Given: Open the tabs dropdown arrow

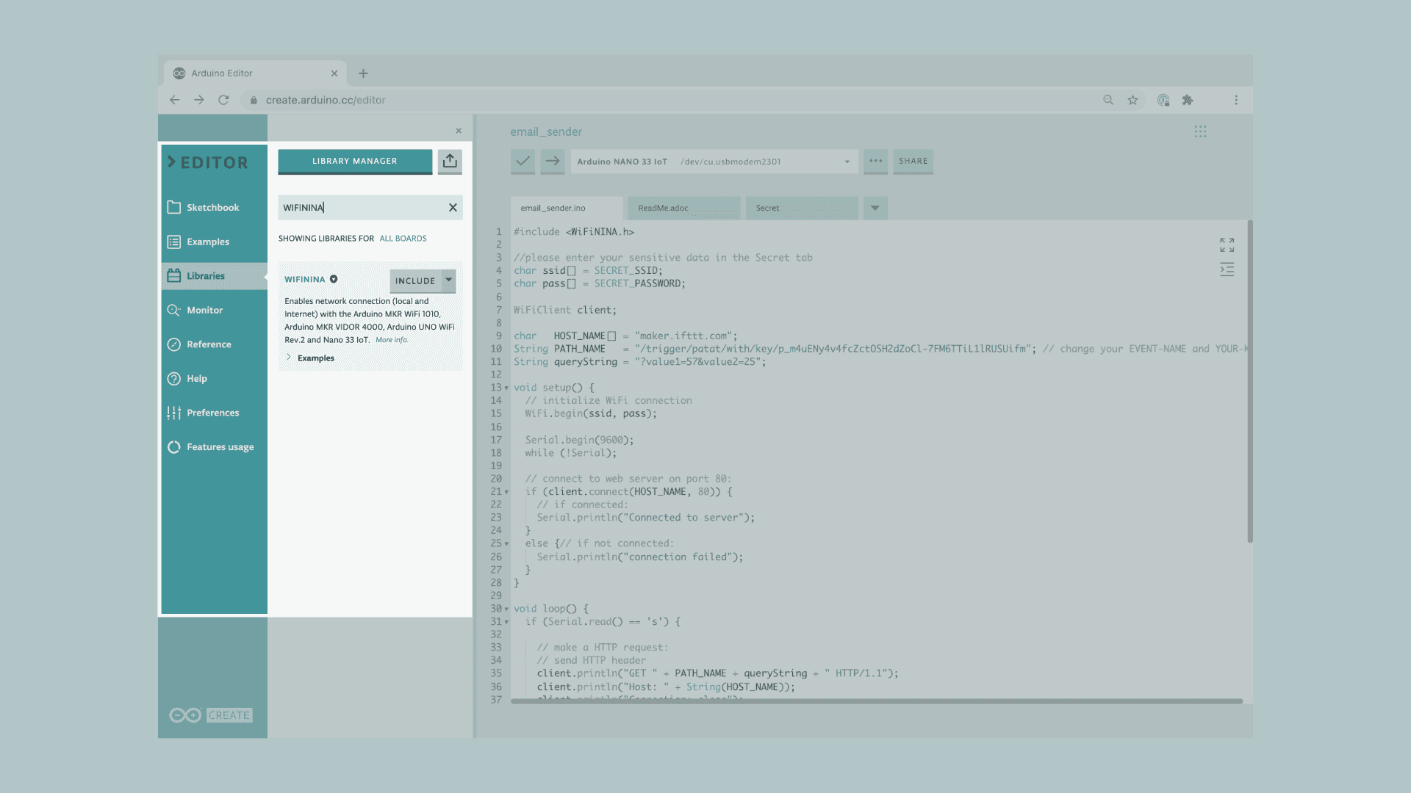Looking at the screenshot, I should pos(875,208).
